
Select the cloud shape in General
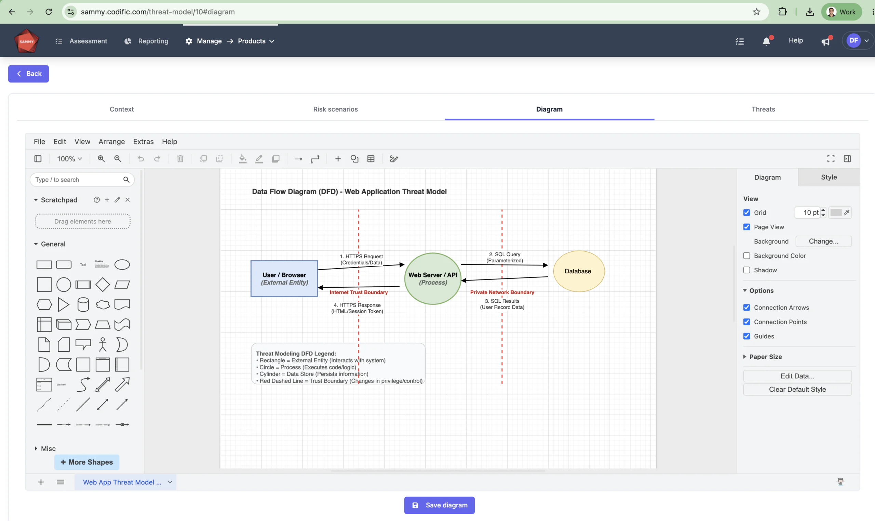[x=103, y=304]
